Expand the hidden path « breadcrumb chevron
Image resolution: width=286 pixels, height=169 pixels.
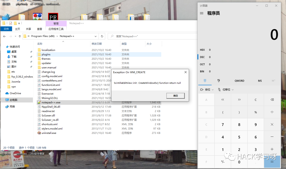28,36
